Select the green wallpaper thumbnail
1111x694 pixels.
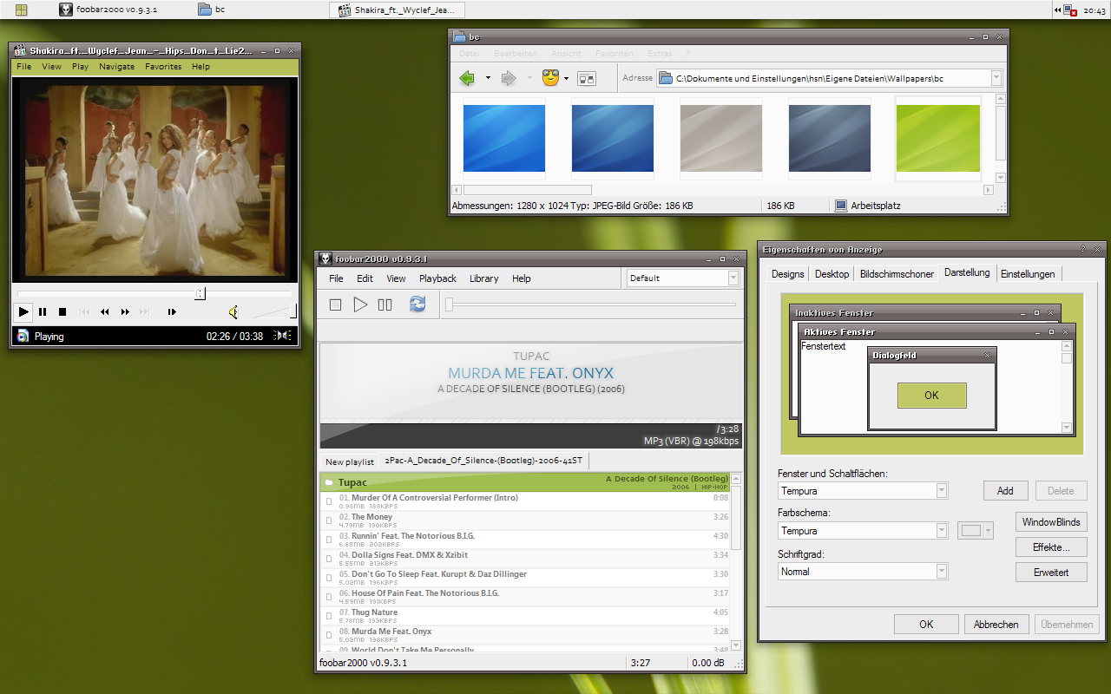[937, 138]
